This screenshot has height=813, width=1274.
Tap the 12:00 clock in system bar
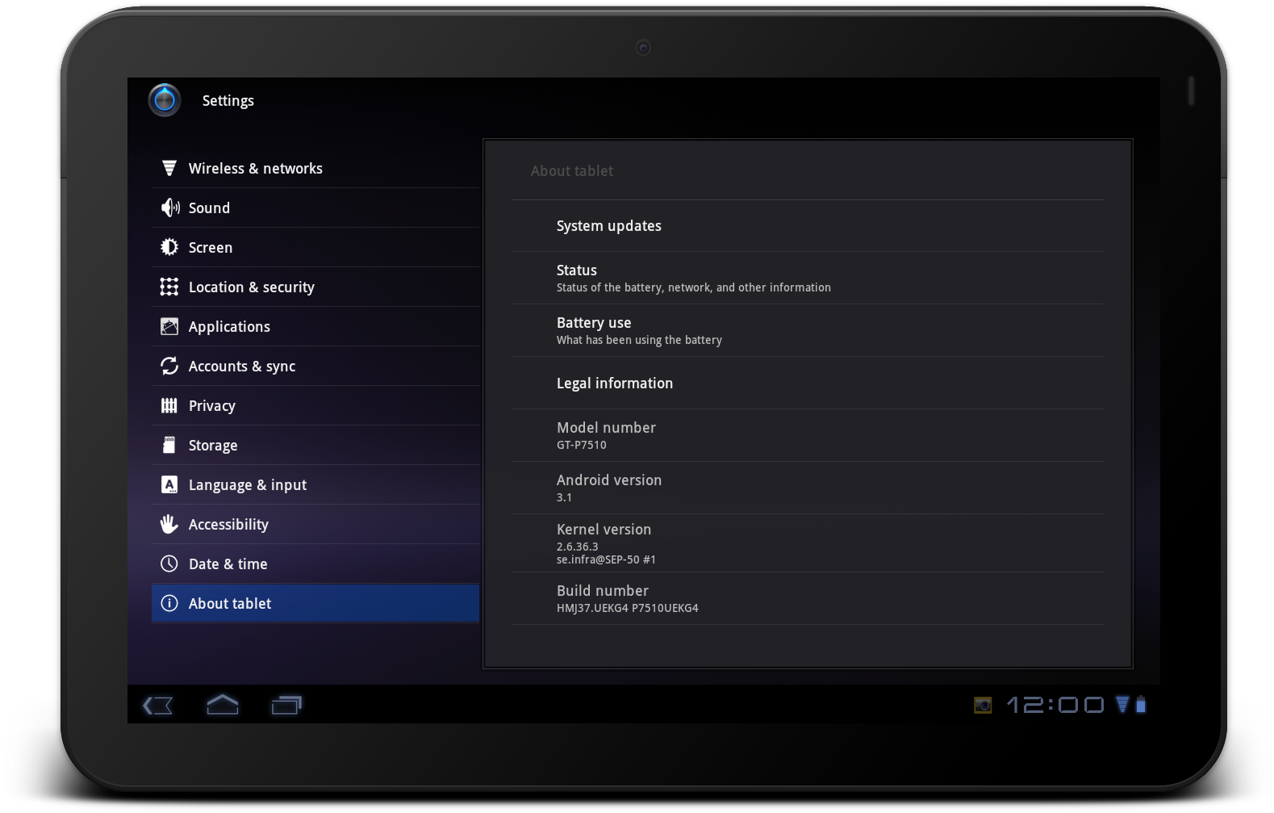coord(1055,705)
